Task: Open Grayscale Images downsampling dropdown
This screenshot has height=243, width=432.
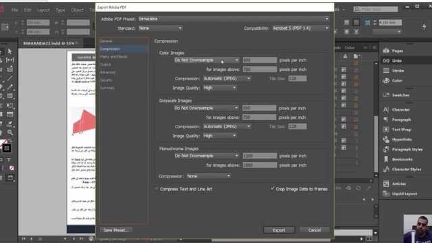Action: (207, 108)
